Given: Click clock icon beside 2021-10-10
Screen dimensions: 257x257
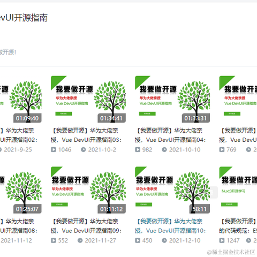Looking at the screenshot, I should [164, 149].
